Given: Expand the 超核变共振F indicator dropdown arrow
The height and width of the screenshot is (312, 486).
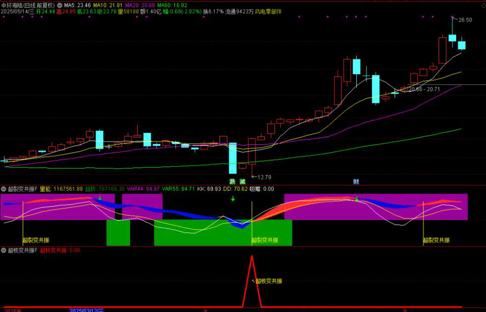Looking at the screenshot, I should (4, 250).
